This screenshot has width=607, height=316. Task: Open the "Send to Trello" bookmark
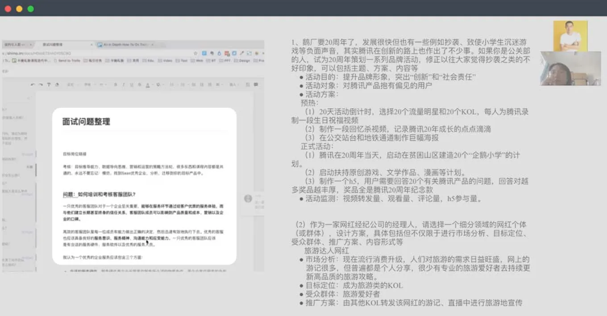[x=67, y=61]
